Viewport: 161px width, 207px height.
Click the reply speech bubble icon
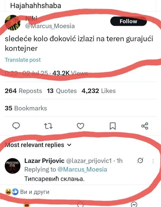tap(16, 126)
